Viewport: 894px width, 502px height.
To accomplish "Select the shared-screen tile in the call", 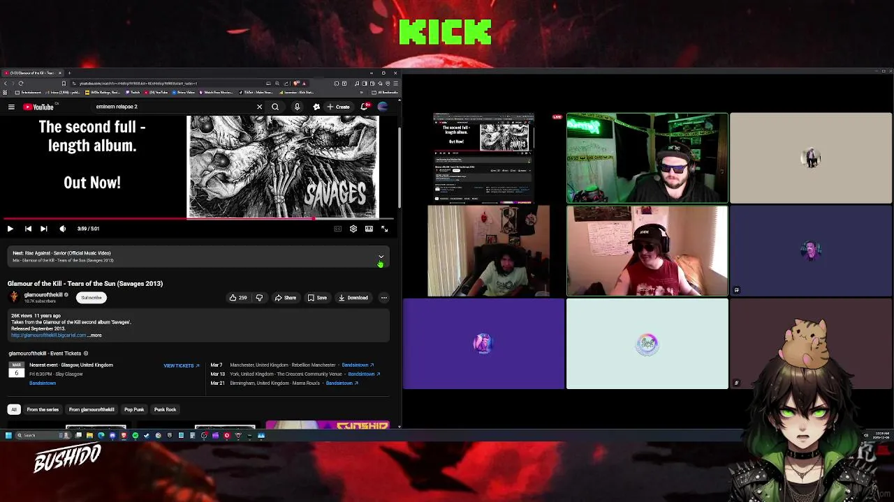I will (483, 158).
